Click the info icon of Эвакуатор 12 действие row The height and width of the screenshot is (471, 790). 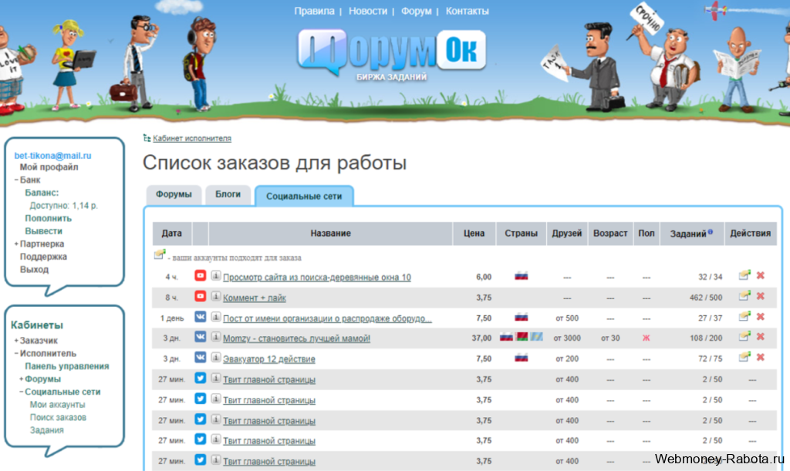pyautogui.click(x=216, y=357)
